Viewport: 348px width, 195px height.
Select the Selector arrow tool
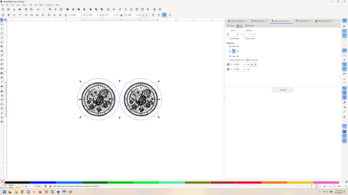[x=2, y=20]
